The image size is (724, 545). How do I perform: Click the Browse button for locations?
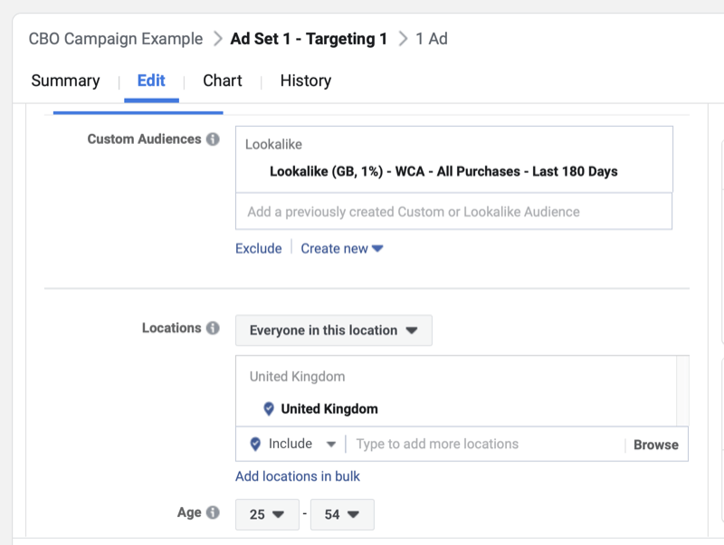(655, 444)
